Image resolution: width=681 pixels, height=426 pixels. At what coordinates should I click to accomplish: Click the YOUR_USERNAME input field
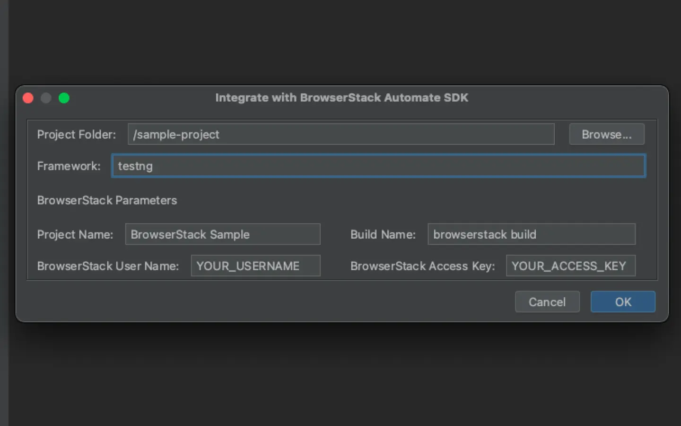(x=255, y=266)
